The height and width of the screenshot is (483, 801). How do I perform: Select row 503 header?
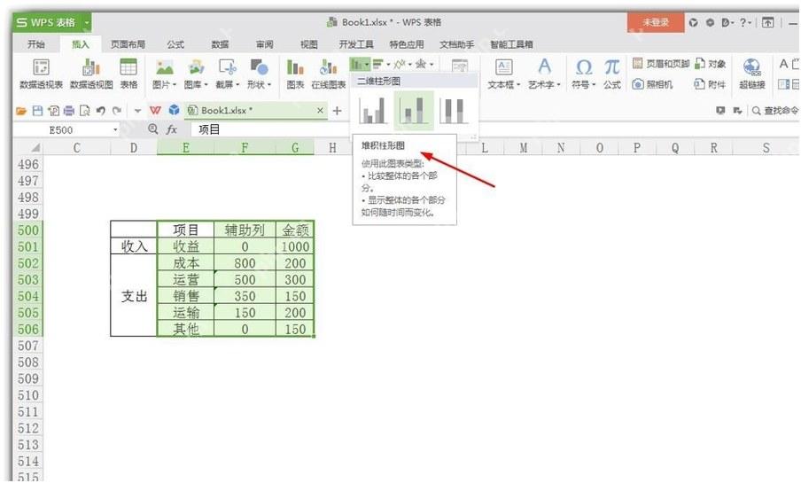click(27, 280)
